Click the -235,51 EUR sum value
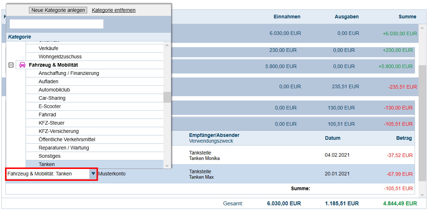This screenshot has width=428, height=210. [x=402, y=87]
